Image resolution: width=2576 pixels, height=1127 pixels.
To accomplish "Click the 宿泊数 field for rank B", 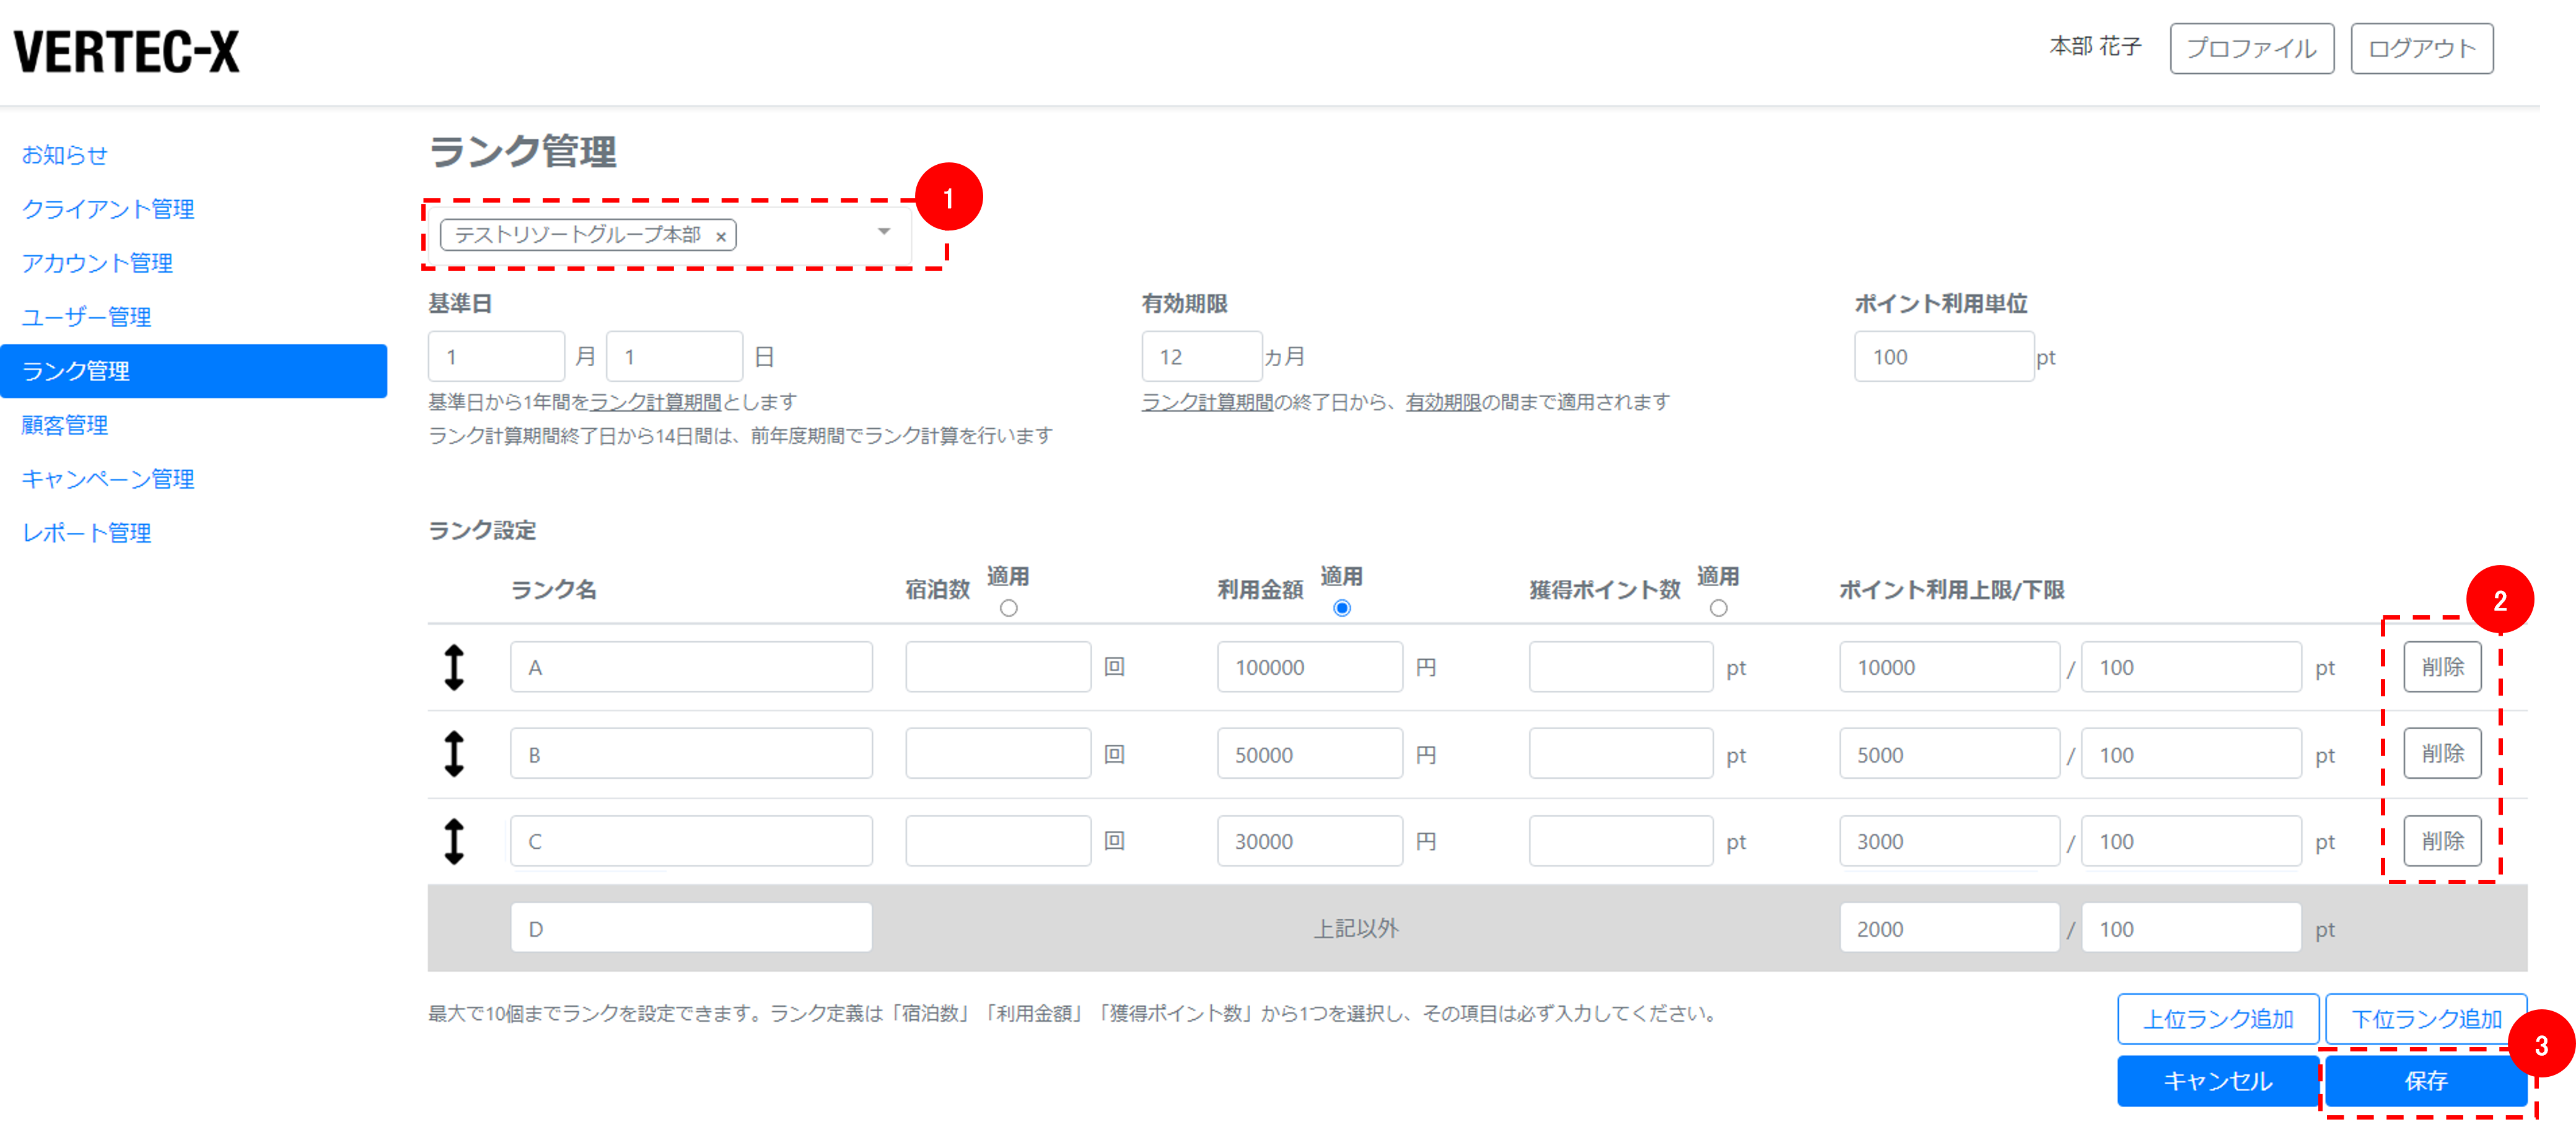I will coord(998,754).
